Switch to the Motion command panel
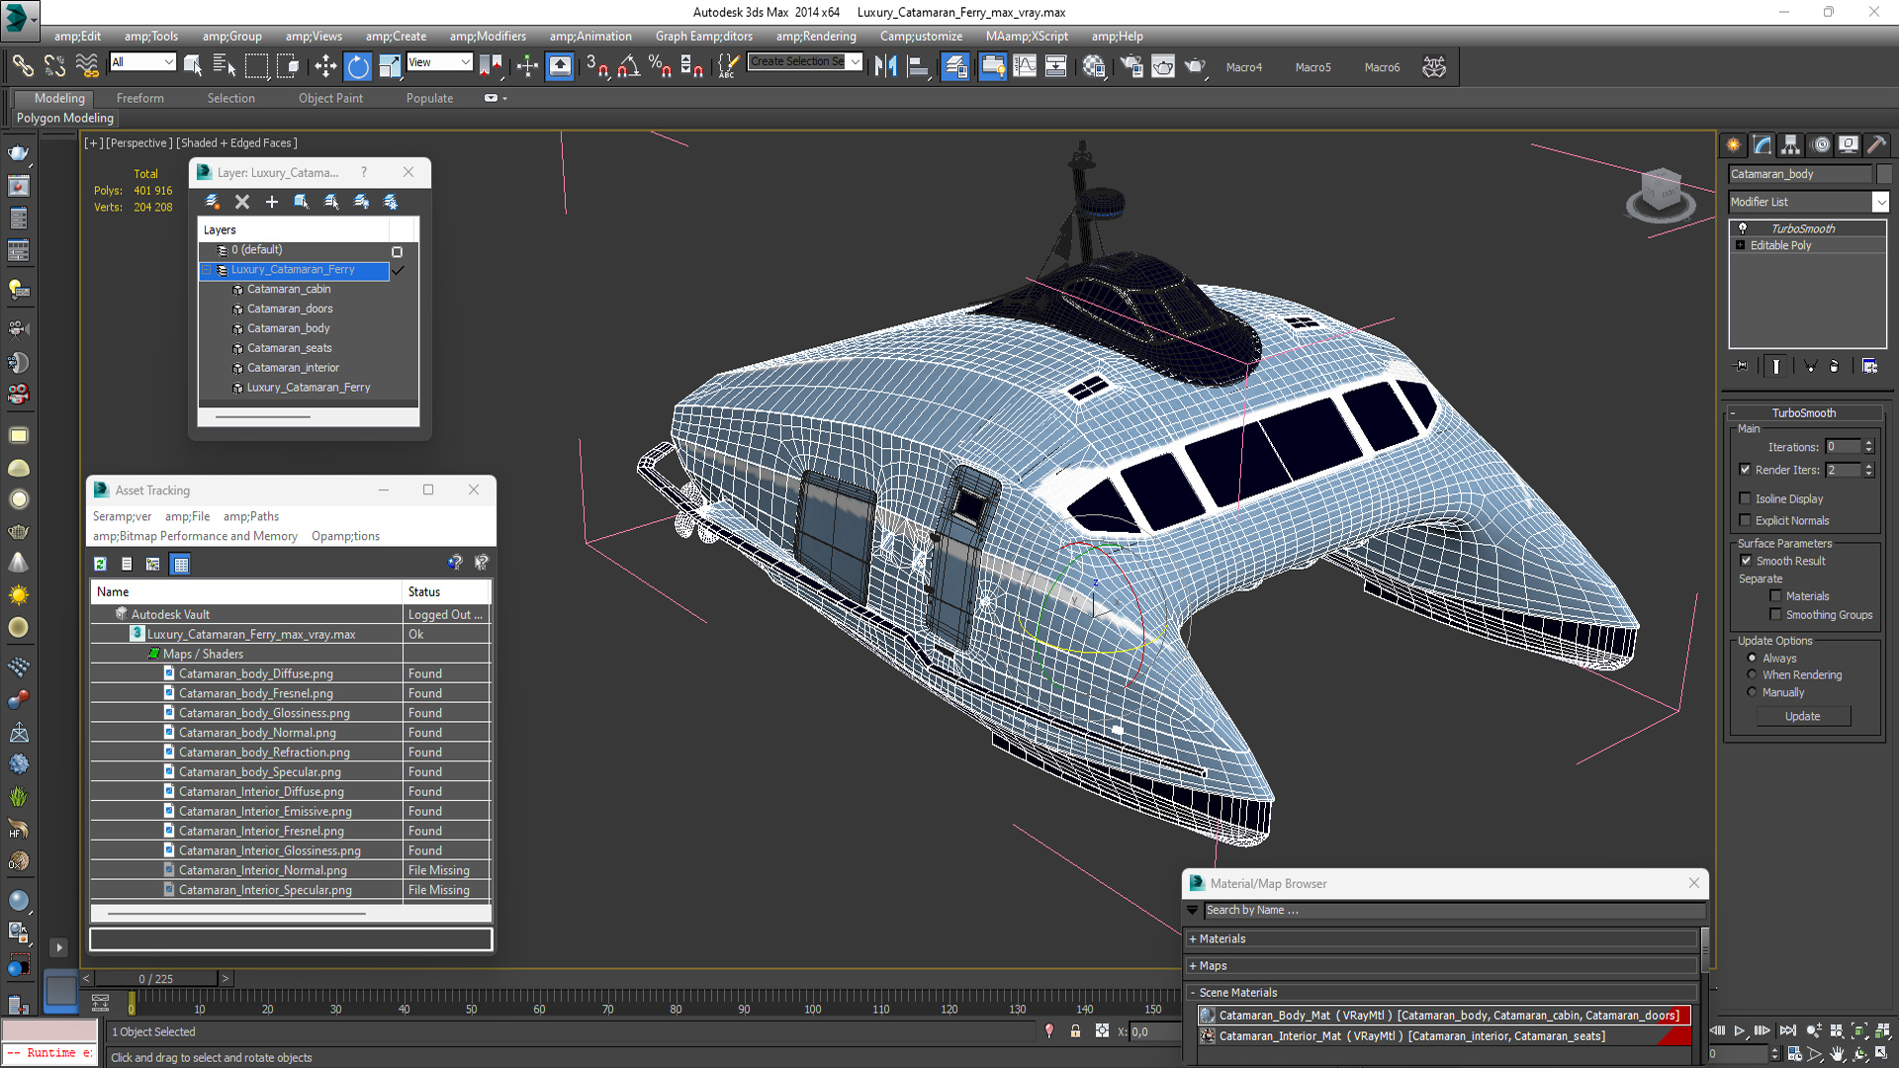 tap(1820, 144)
